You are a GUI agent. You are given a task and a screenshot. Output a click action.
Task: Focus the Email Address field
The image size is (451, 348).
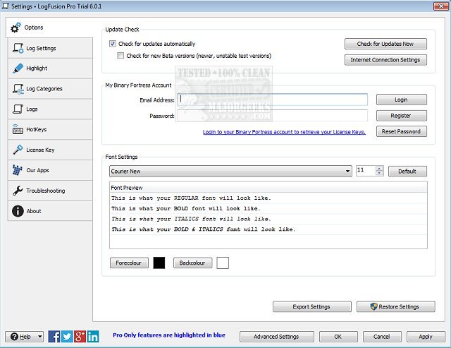click(273, 100)
